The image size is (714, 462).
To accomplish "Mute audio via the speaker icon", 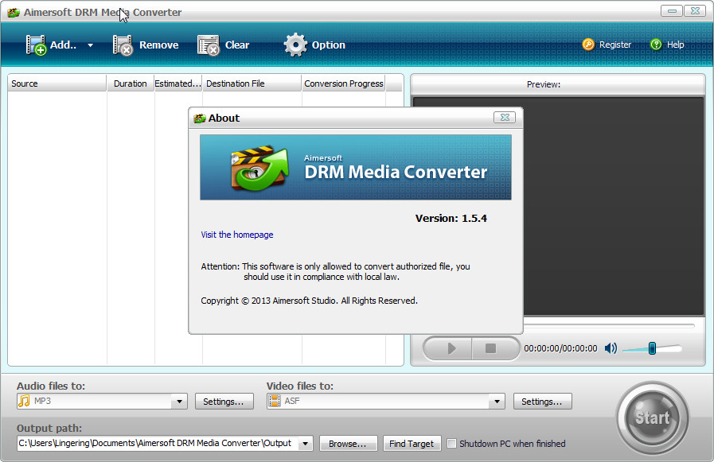I will click(611, 348).
